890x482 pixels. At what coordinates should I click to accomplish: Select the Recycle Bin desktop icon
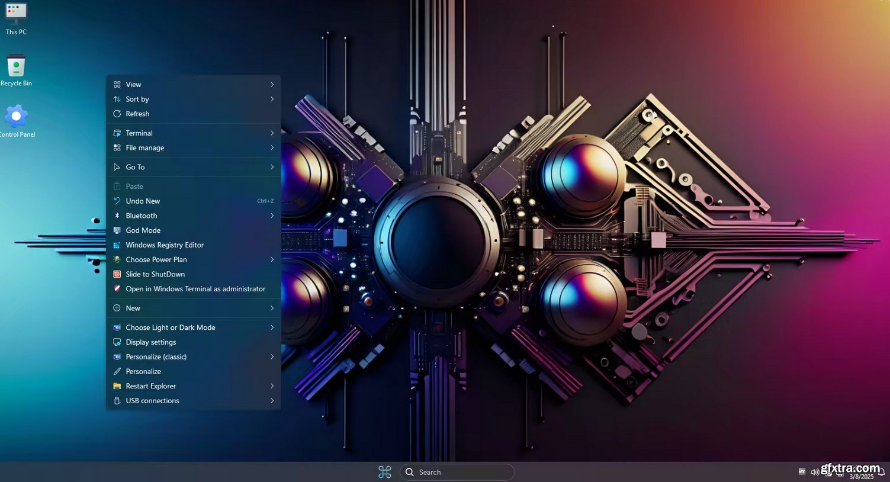pyautogui.click(x=16, y=66)
